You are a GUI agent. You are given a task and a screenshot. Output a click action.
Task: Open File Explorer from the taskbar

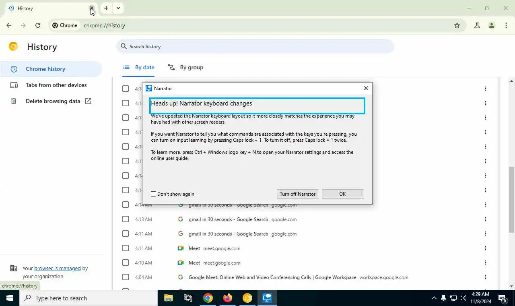click(168, 298)
